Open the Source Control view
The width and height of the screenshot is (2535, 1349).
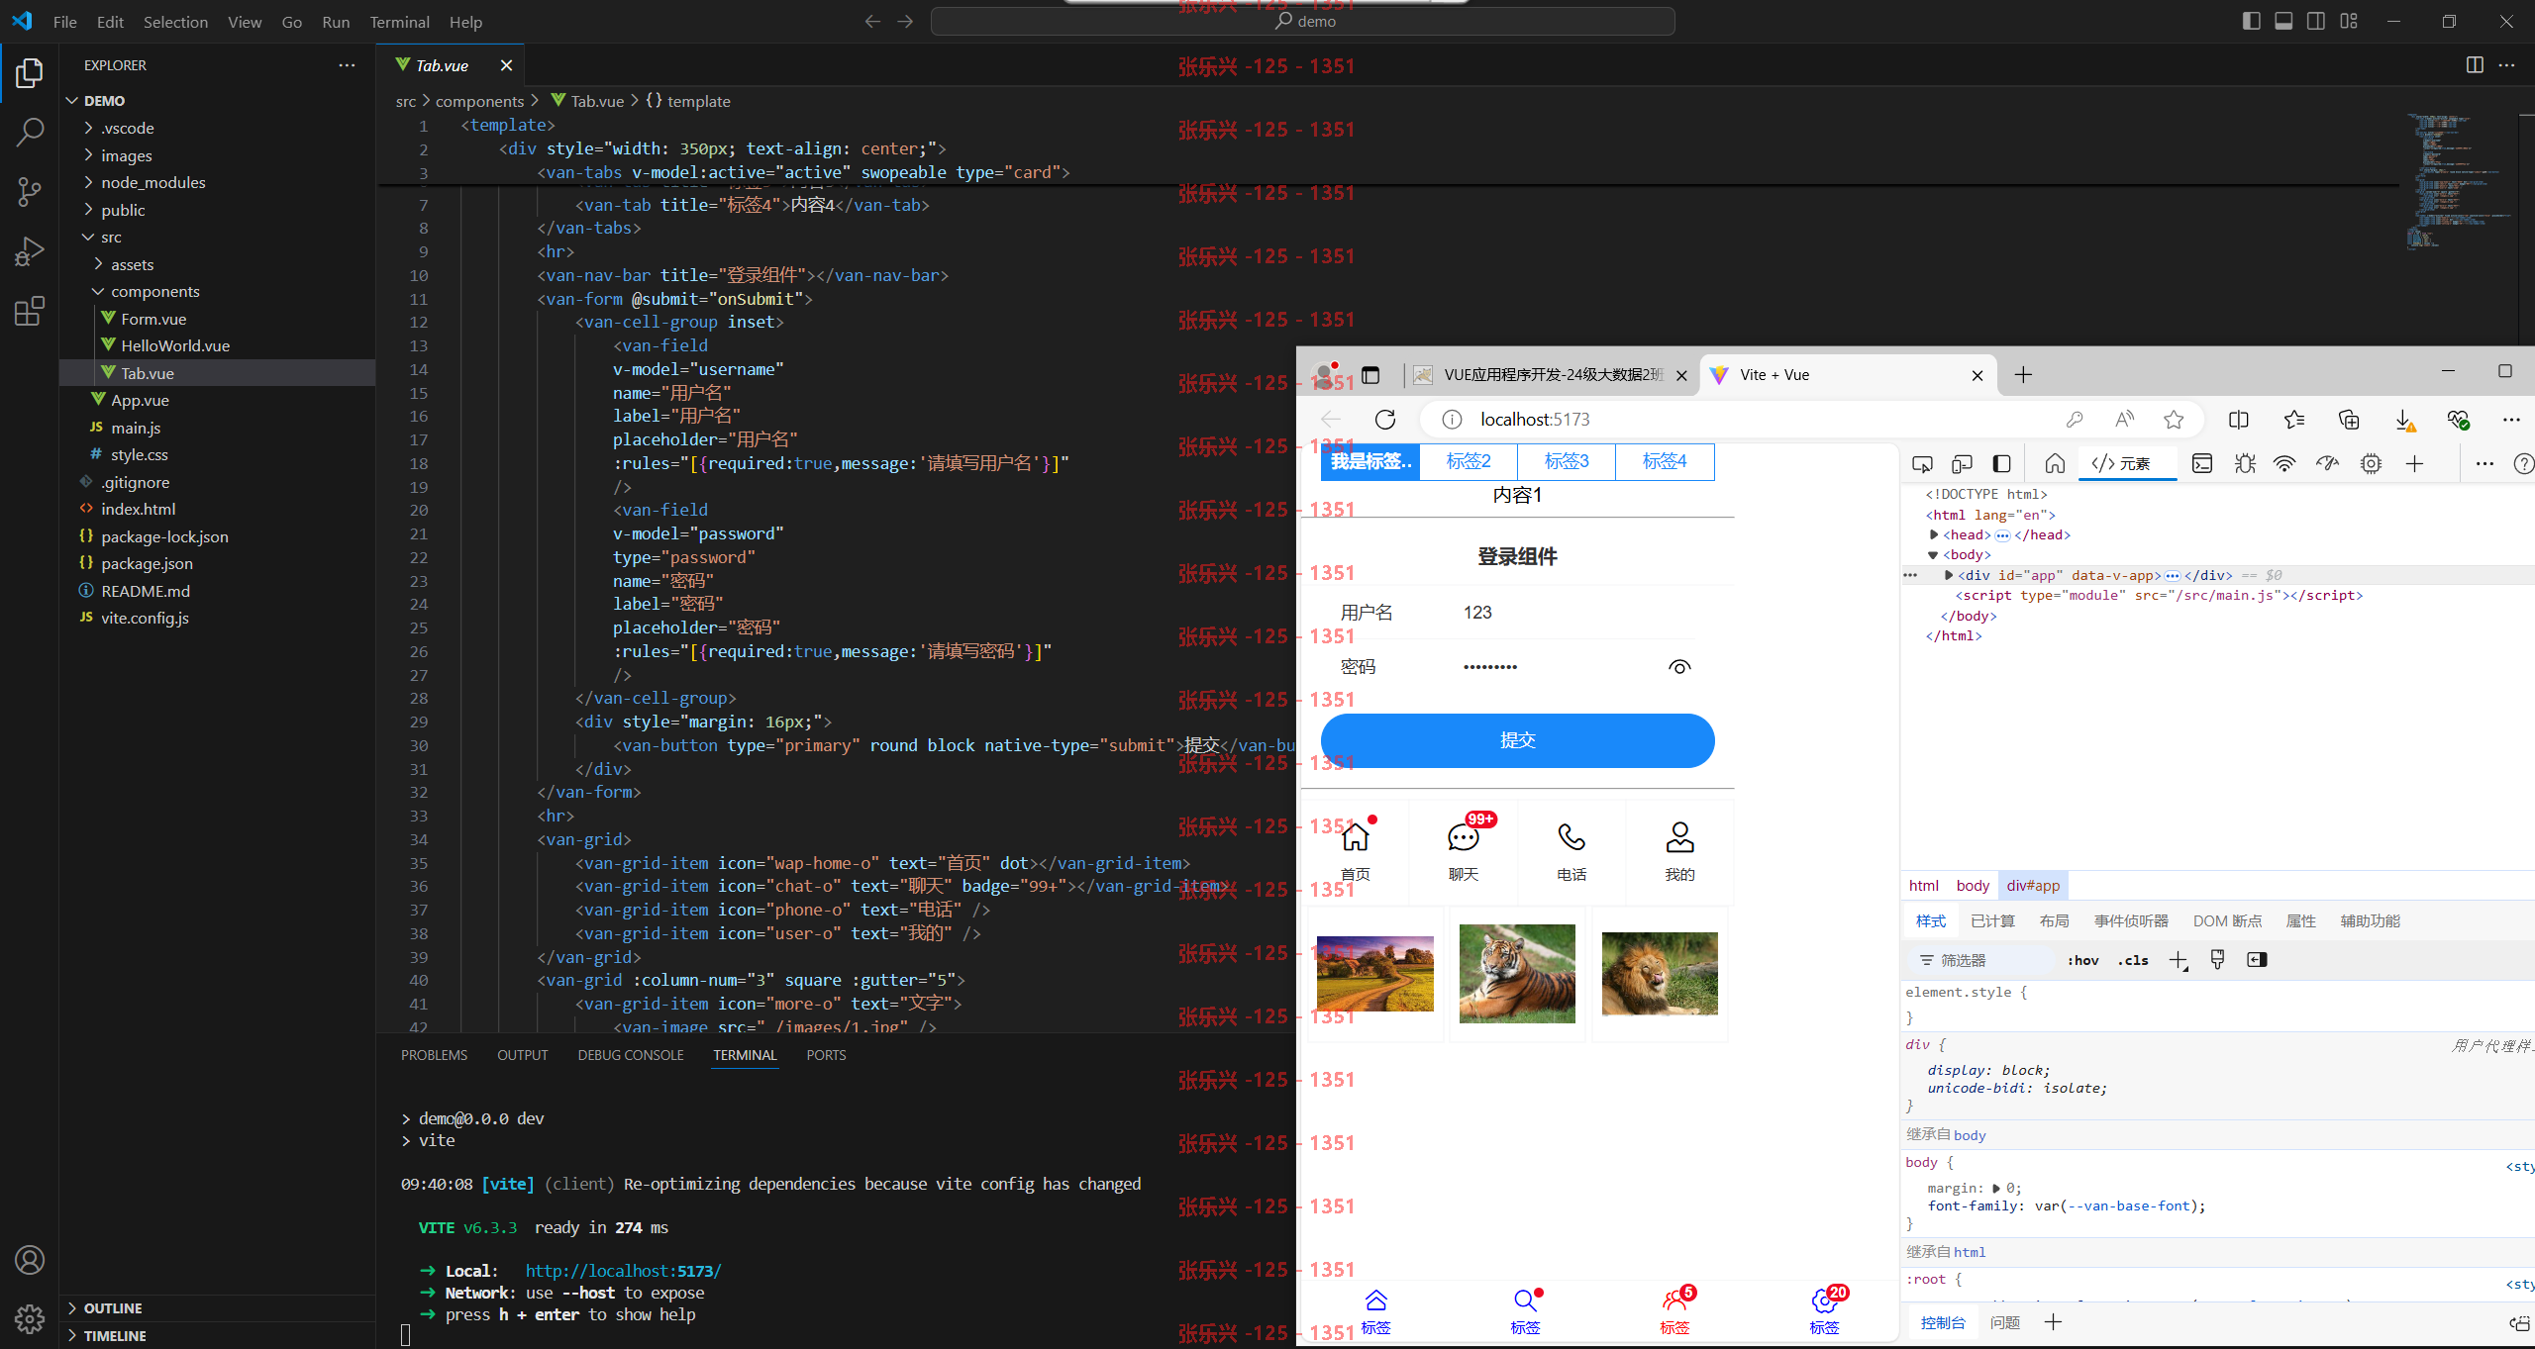pos(30,192)
